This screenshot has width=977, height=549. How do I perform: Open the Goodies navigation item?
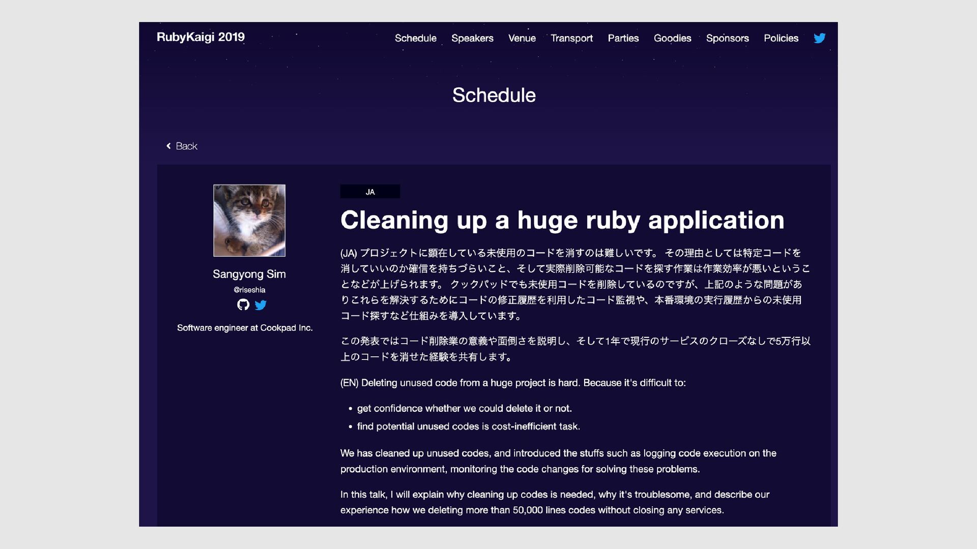point(672,38)
